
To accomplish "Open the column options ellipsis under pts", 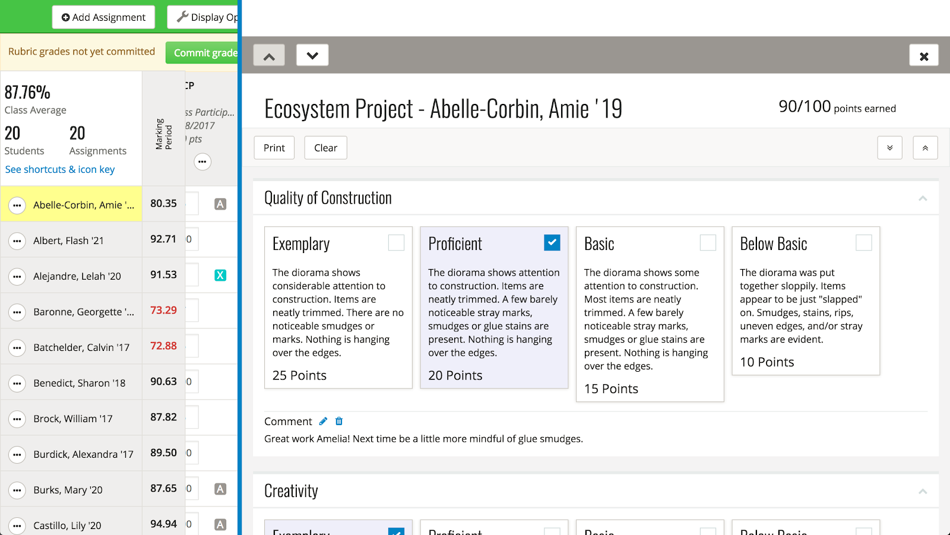I will click(202, 162).
